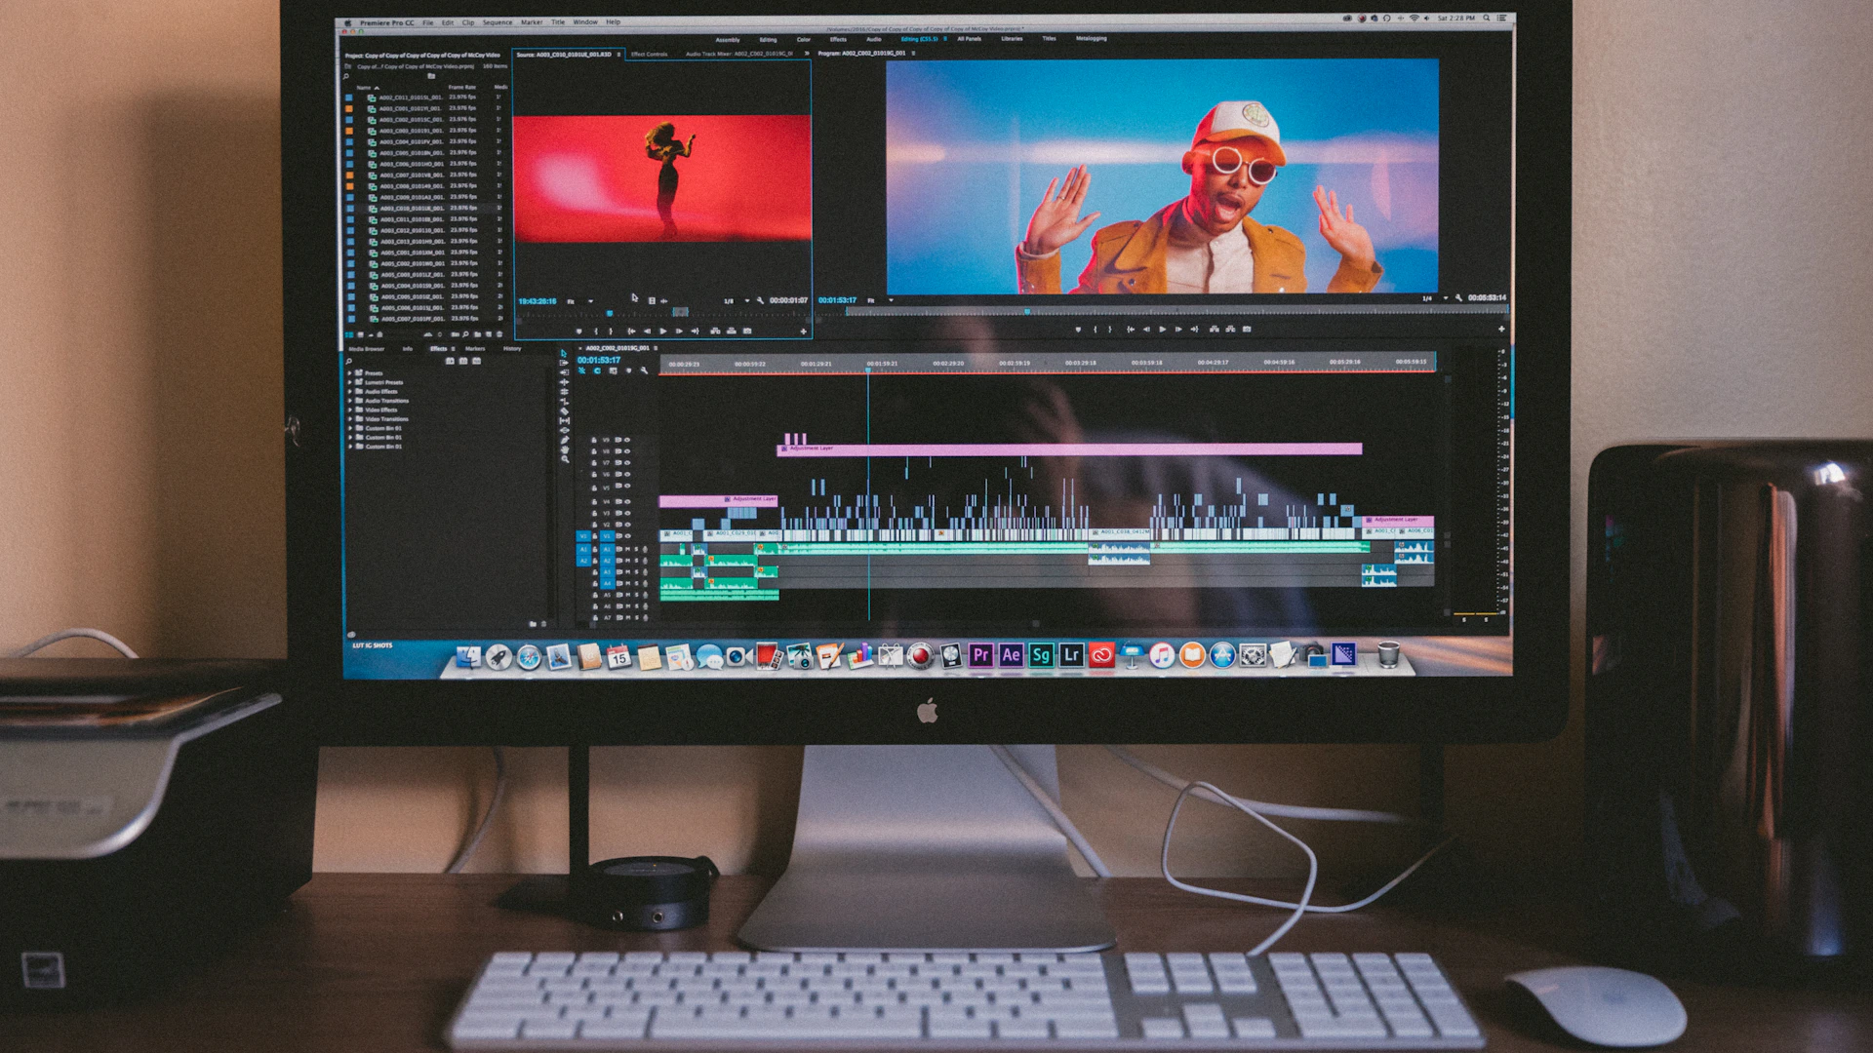This screenshot has width=1873, height=1053.
Task: Open the Program monitor settings wrench icon
Action: (1458, 298)
